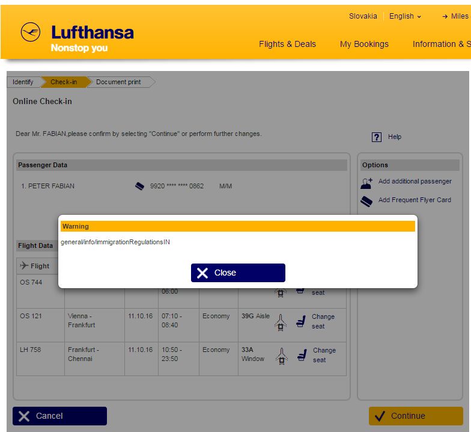Screen dimensions: 471x432
Task: Click the Help question mark icon
Action: click(376, 137)
